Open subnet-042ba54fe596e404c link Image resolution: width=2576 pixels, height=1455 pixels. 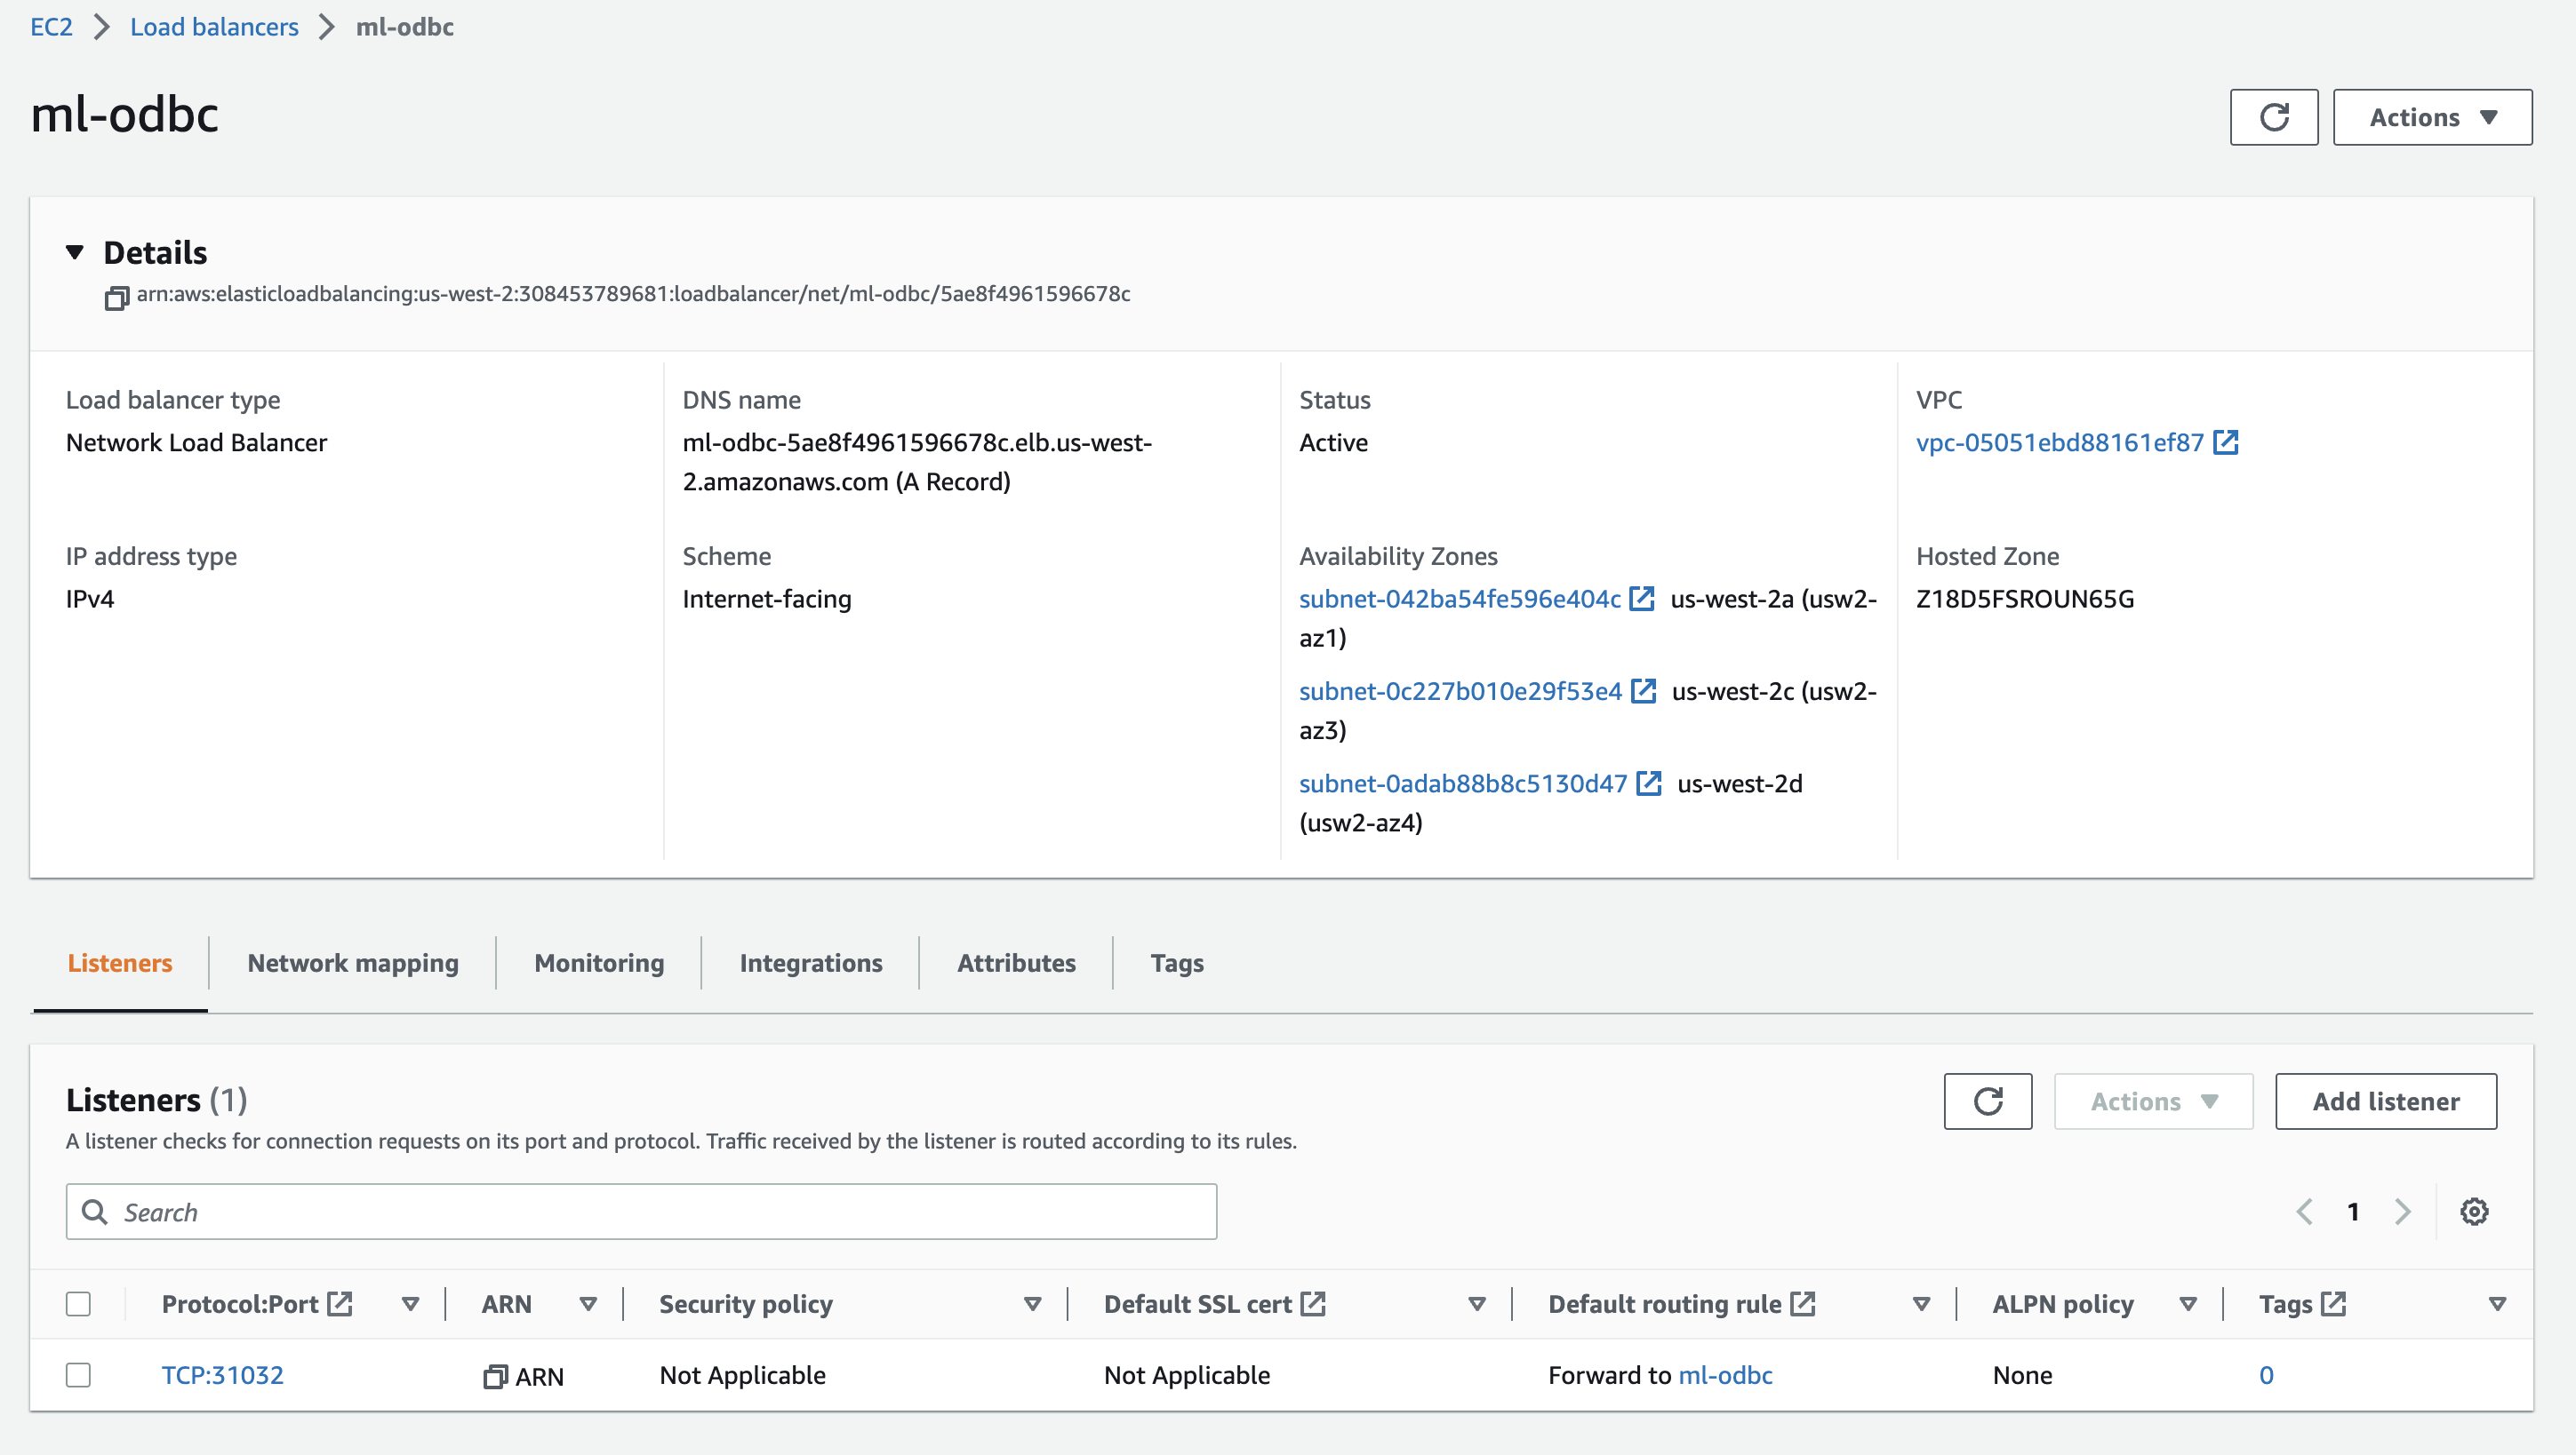tap(1460, 598)
